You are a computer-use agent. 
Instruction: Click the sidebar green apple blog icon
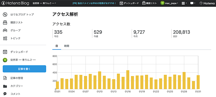[5, 60]
